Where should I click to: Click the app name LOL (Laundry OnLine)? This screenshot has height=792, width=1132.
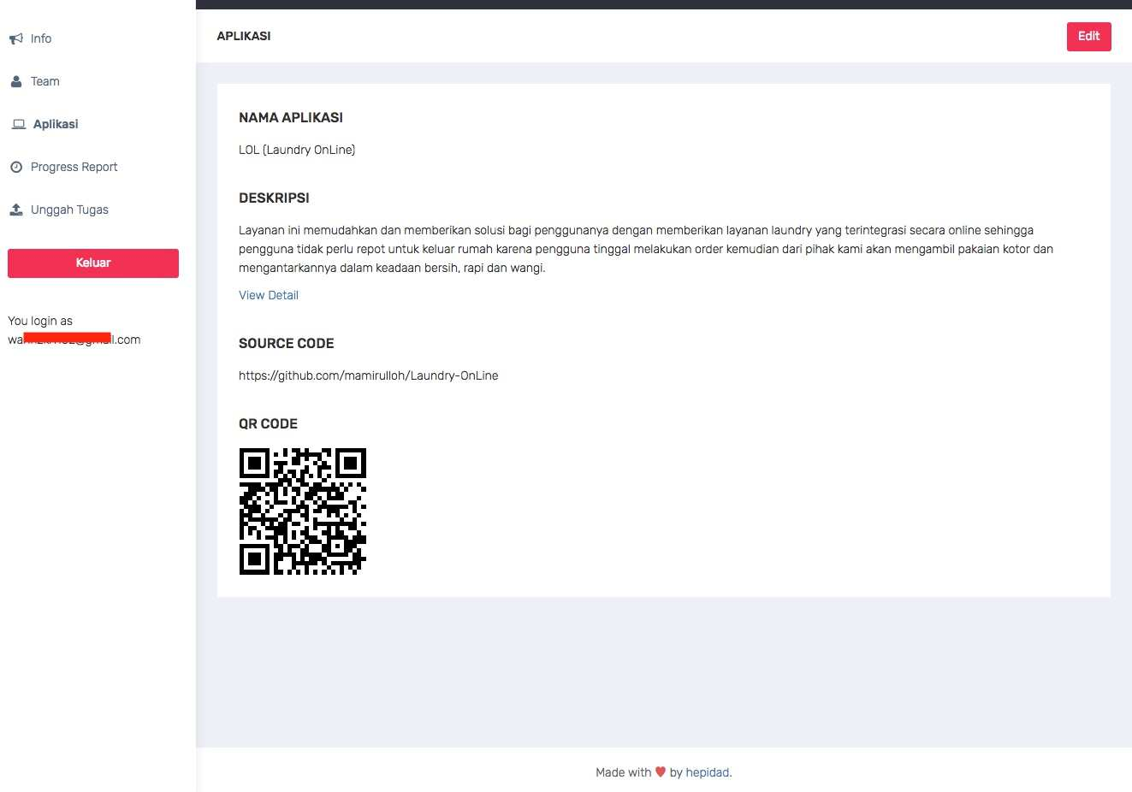(297, 150)
